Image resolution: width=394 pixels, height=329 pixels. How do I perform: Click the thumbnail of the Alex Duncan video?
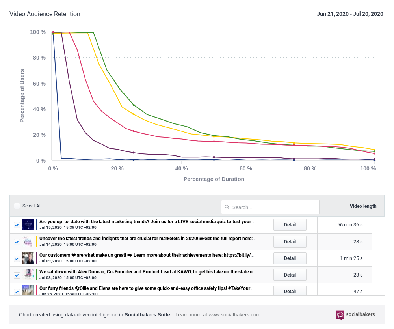pos(28,275)
